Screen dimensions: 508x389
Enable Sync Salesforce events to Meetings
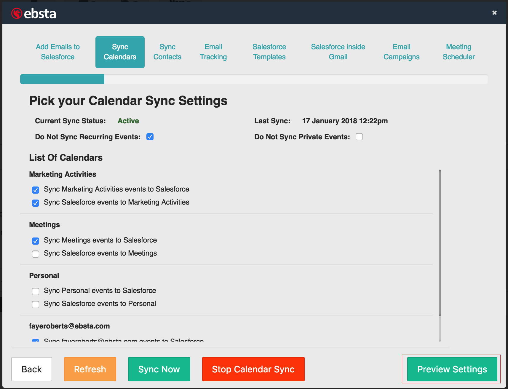pos(36,254)
